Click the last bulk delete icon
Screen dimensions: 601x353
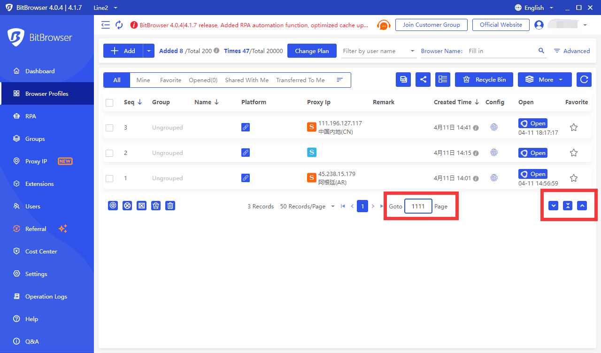170,206
